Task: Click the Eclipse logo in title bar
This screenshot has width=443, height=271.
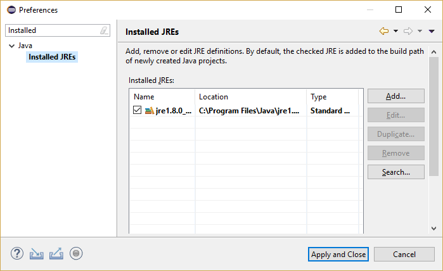Action: [x=11, y=10]
